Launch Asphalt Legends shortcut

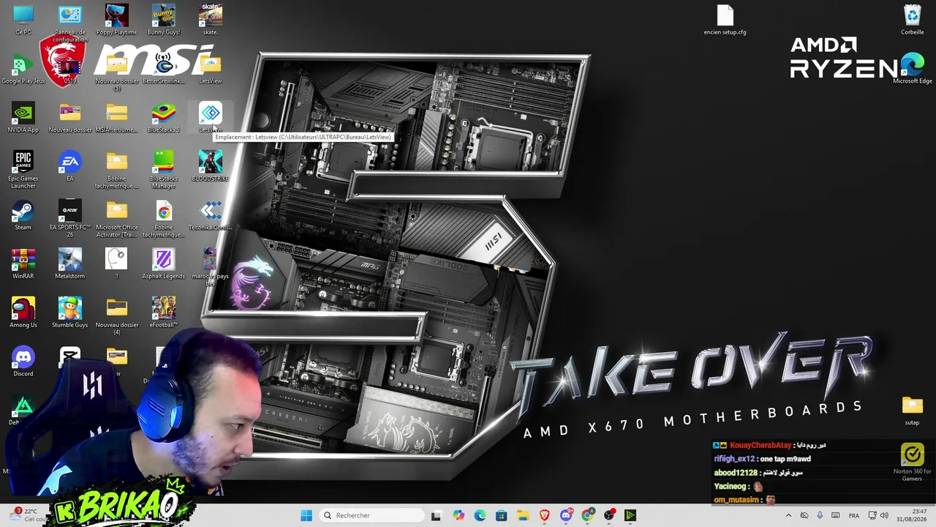(164, 264)
